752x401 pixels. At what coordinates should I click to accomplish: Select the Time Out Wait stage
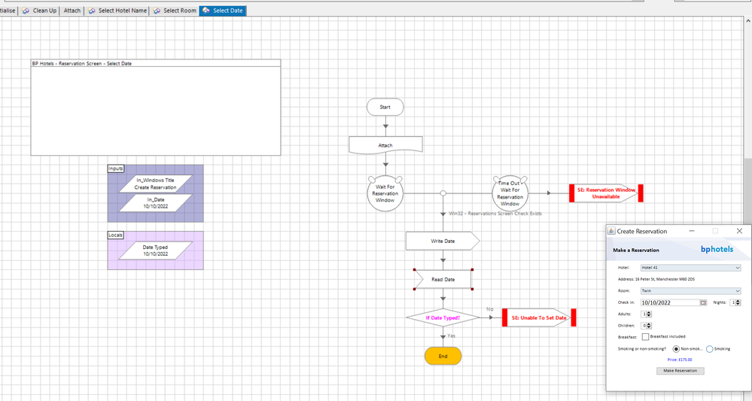click(510, 193)
